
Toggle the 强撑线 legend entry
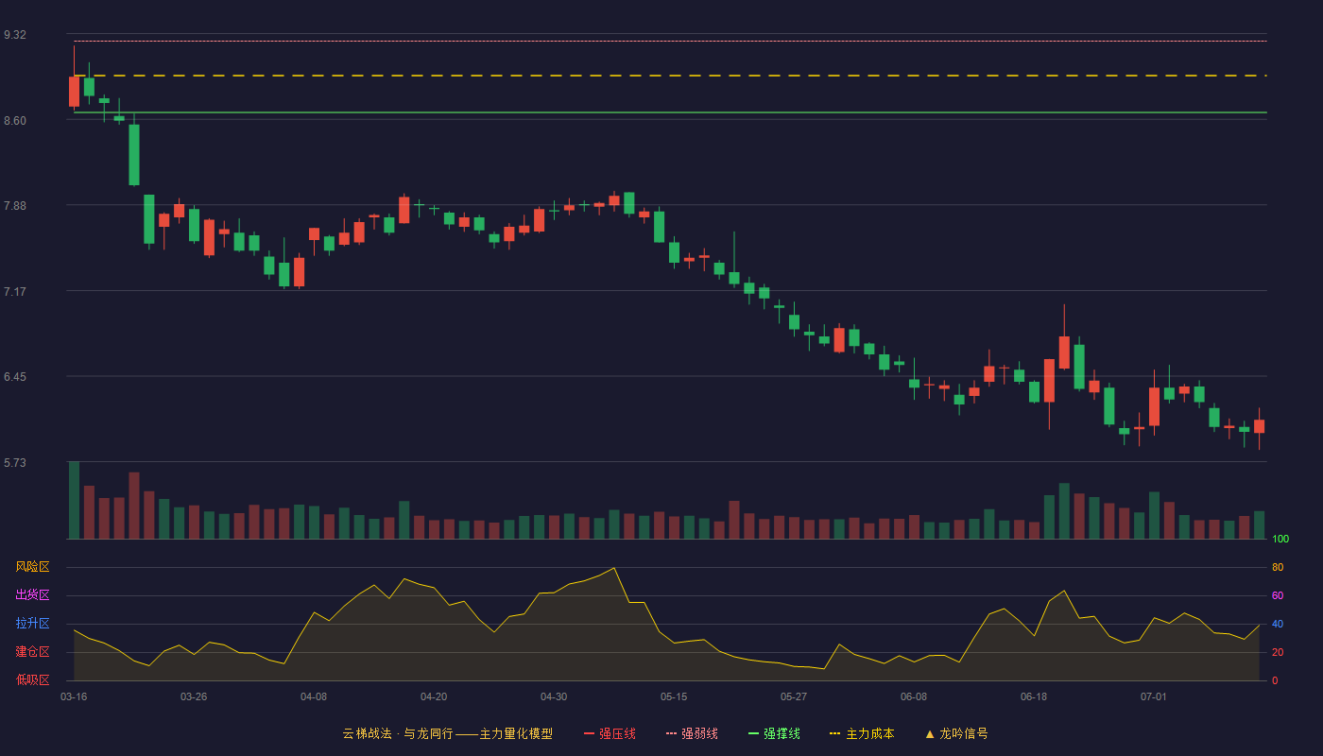click(x=774, y=733)
